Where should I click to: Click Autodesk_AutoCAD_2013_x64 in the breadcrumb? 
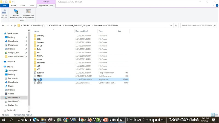78,25
